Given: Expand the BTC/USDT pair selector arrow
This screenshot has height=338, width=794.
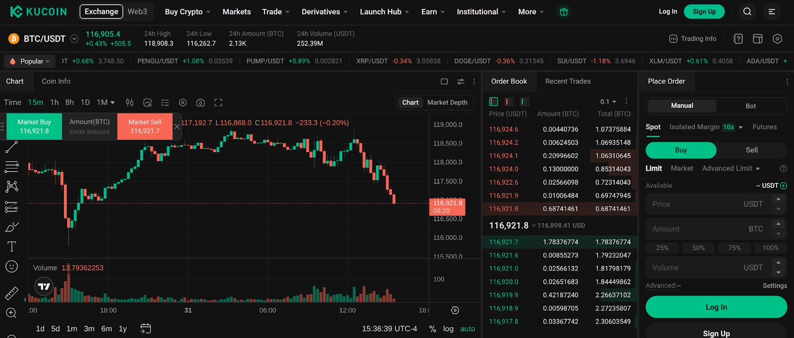Looking at the screenshot, I should point(74,39).
